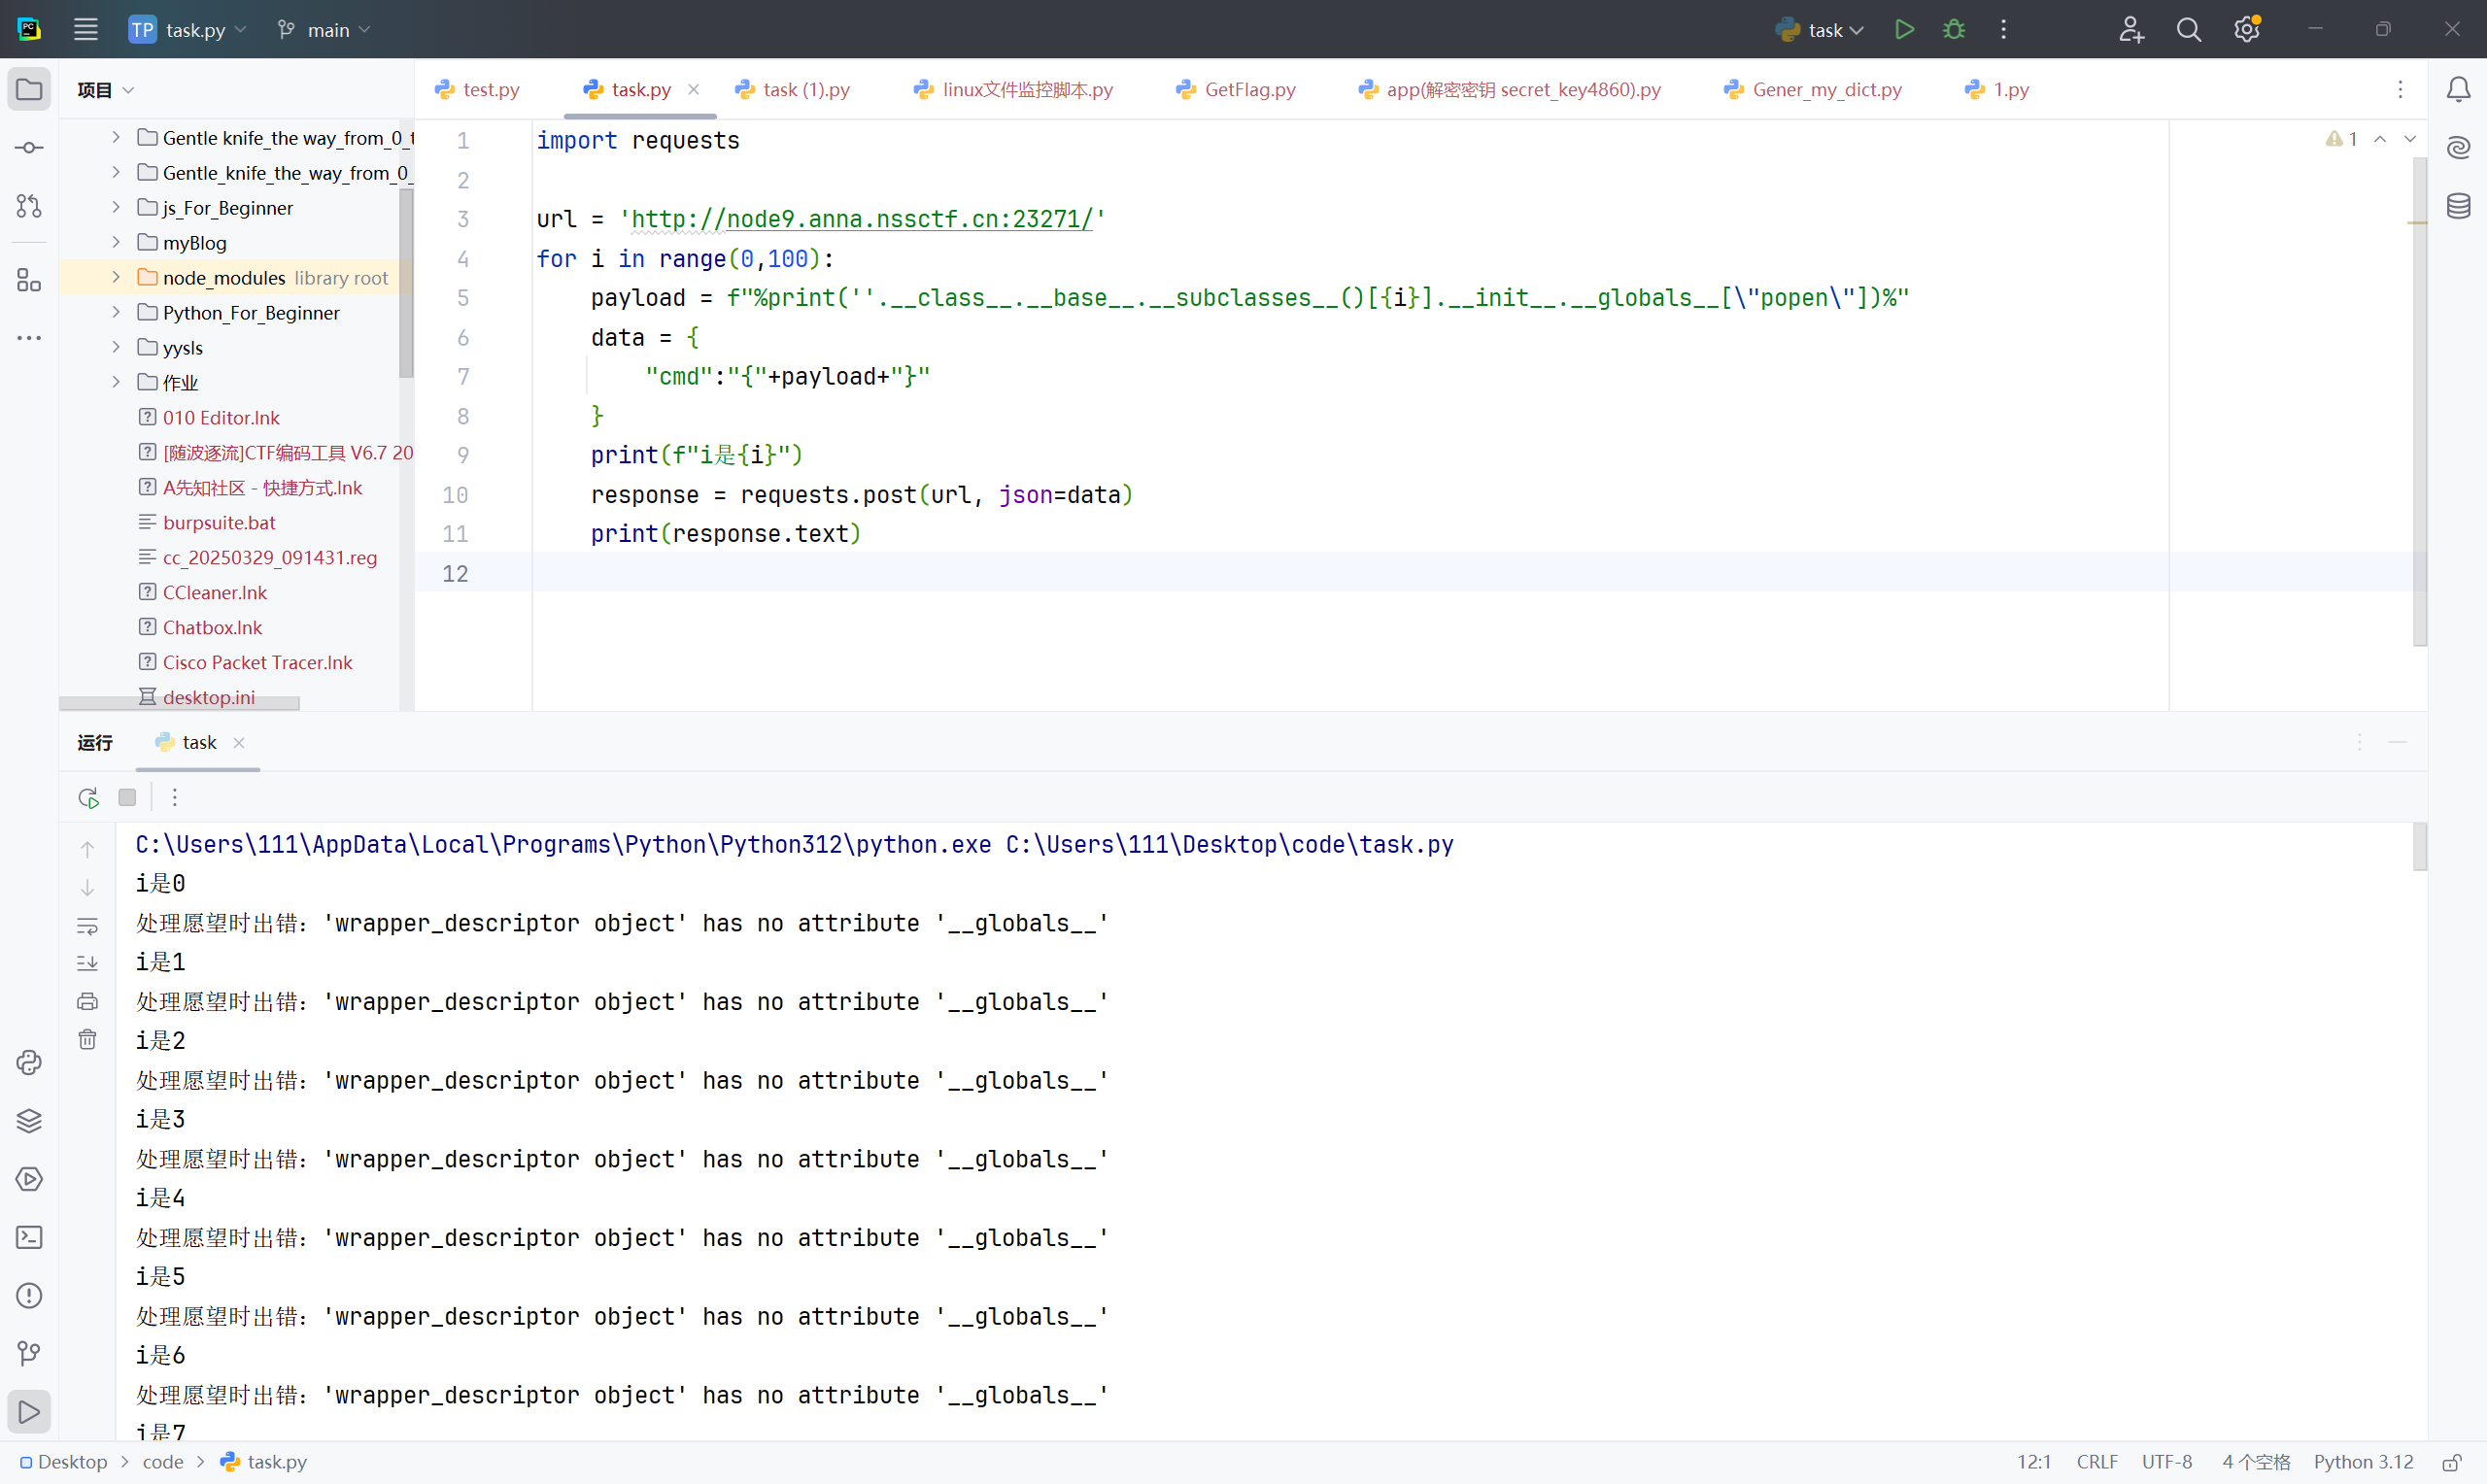Viewport: 2487px width, 1484px height.
Task: Toggle soft-wrap in run console
Action: (87, 926)
